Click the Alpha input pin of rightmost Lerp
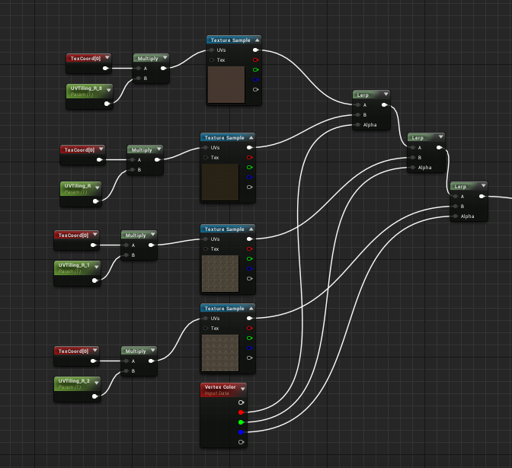Image resolution: width=512 pixels, height=468 pixels. pos(456,216)
